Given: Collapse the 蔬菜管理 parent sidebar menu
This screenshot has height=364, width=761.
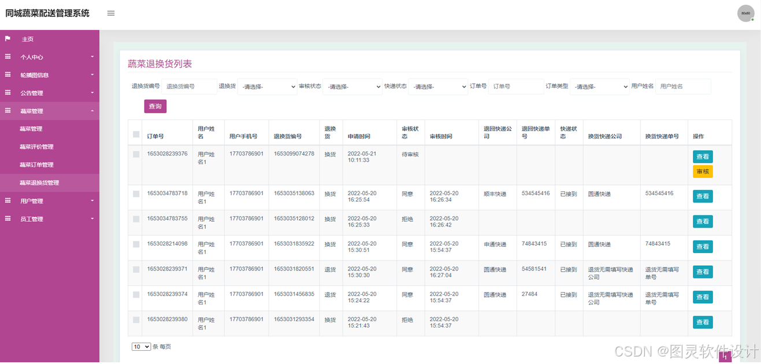Looking at the screenshot, I should [50, 111].
